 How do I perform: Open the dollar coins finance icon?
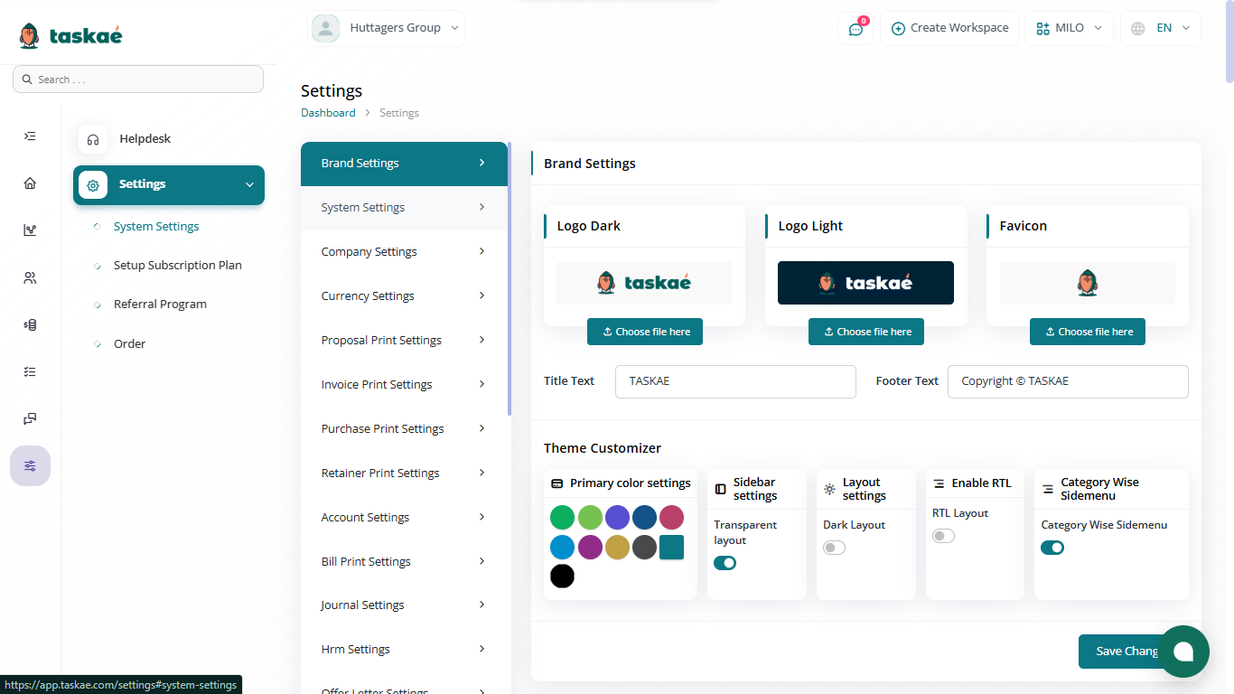tap(30, 324)
